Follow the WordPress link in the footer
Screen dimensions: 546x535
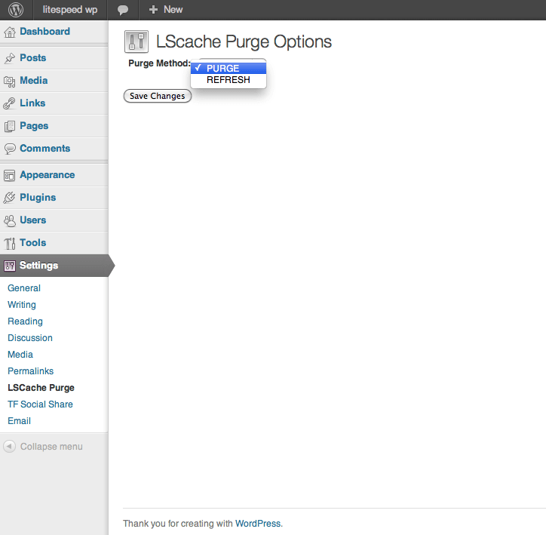[x=258, y=524]
